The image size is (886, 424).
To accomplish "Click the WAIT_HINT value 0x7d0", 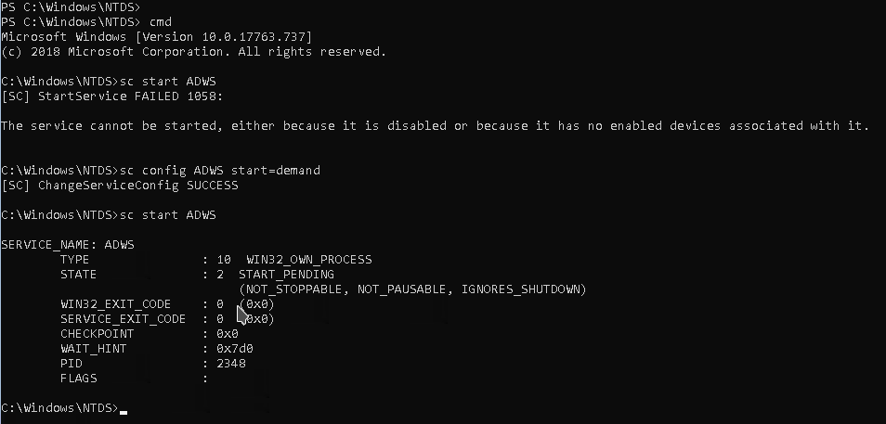I will click(235, 348).
